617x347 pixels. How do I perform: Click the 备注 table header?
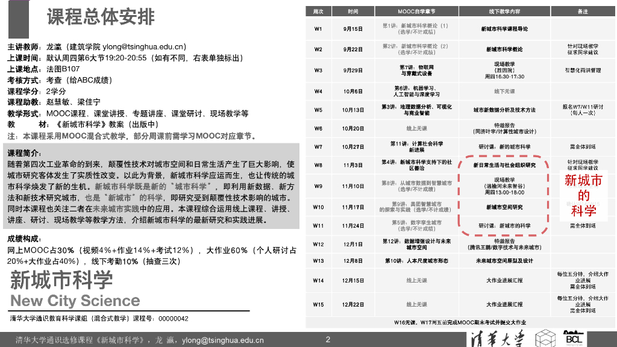(x=583, y=11)
